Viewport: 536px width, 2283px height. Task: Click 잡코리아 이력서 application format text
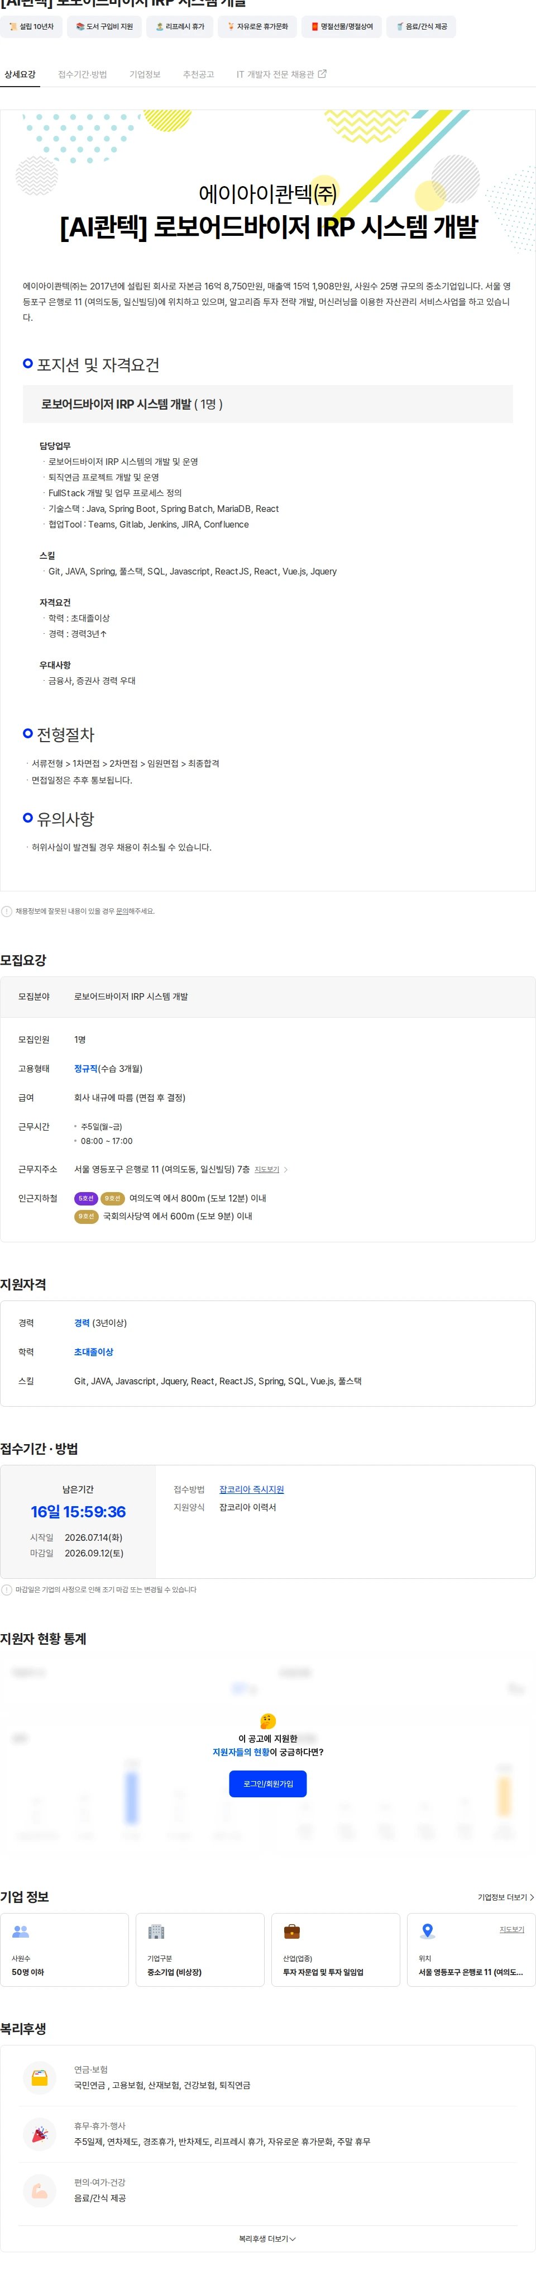tap(247, 1507)
